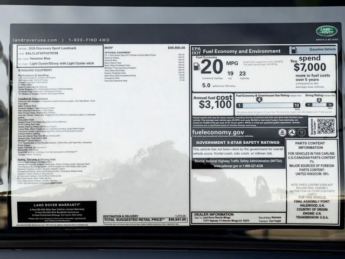This screenshot has width=345, height=259.
Task: Select the 2026 Discovery Sport Landmark model line
Action: coord(52,48)
